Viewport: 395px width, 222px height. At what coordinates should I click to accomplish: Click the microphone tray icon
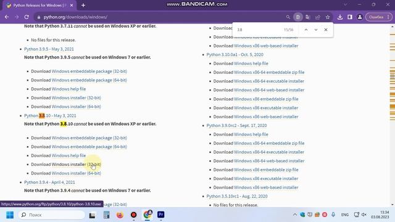333,215
